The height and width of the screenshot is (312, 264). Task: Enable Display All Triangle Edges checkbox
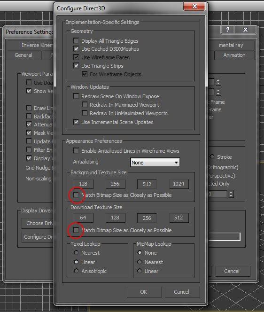tap(76, 41)
